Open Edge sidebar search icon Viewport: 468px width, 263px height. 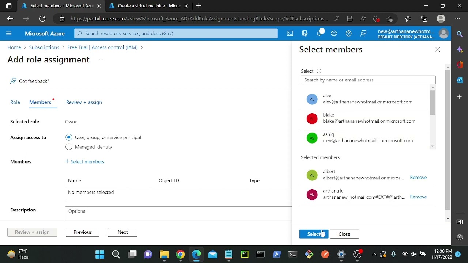(x=460, y=34)
